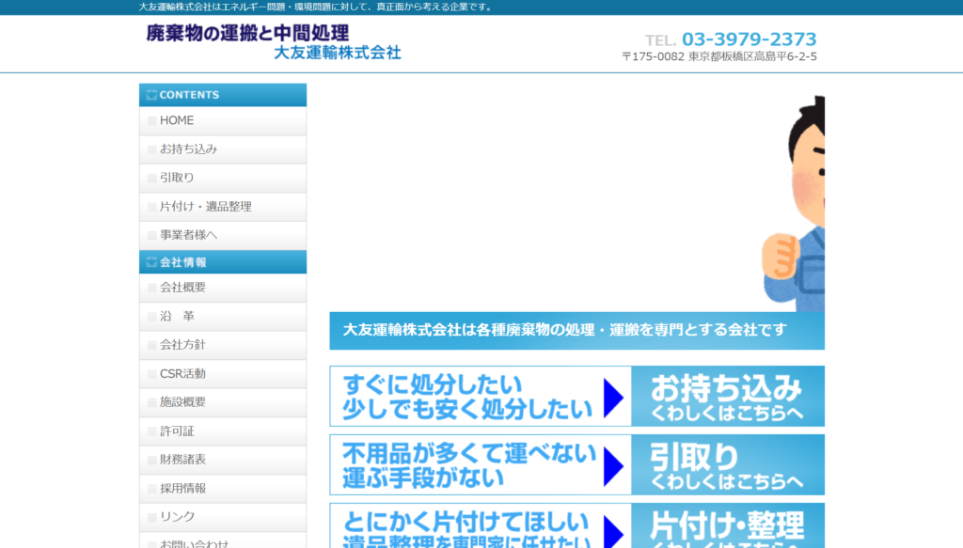This screenshot has height=548, width=963.
Task: Open the 会社概要 page
Action: click(182, 288)
